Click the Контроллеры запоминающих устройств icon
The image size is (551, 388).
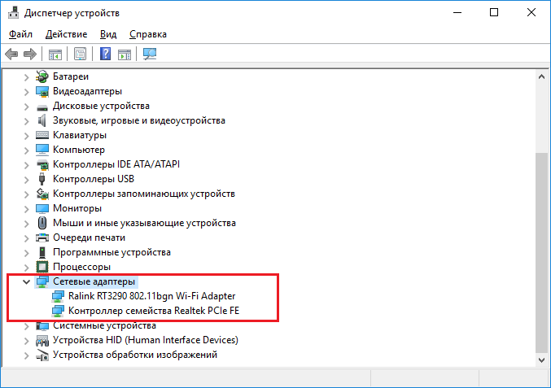42,194
